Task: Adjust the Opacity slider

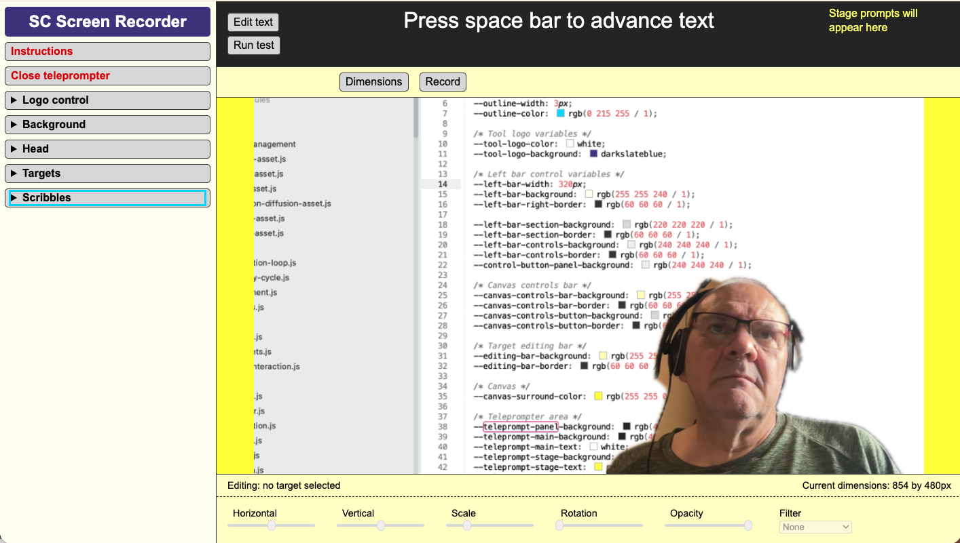Action: coord(747,525)
